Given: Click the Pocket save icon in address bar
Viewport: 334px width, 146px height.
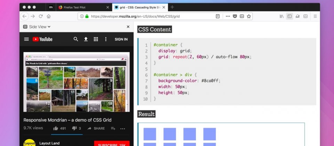Looking at the screenshot, I should coord(235,16).
